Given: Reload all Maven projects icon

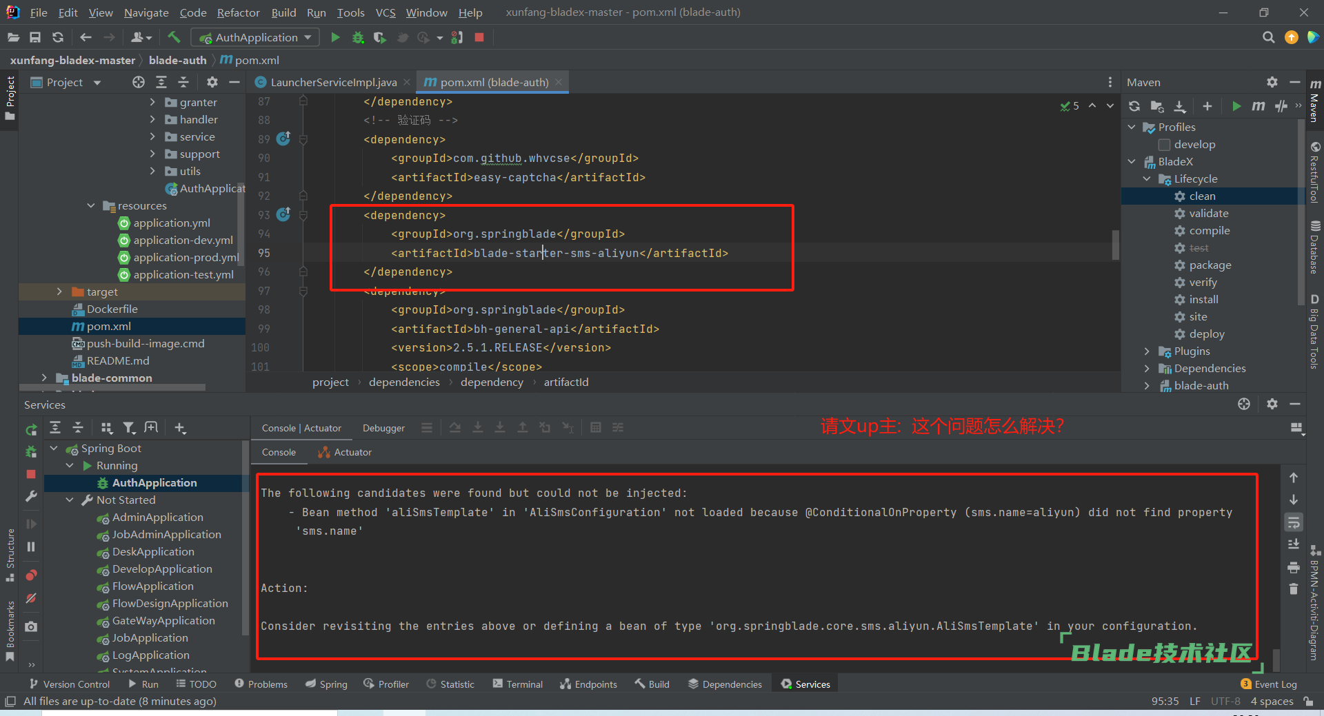Looking at the screenshot, I should [1134, 105].
